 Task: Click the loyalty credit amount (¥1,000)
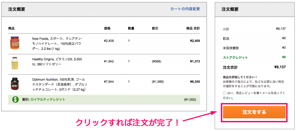pos(190,100)
